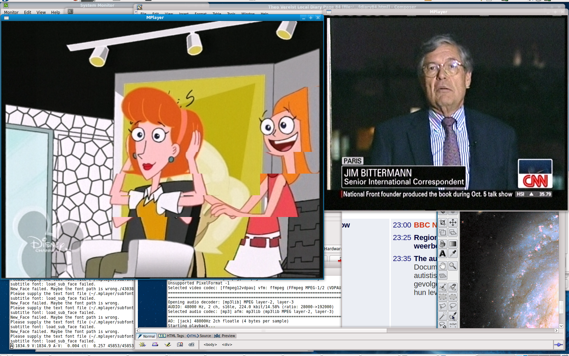Switch to the HTML Tags tab
Image resolution: width=569 pixels, height=356 pixels.
pos(171,336)
